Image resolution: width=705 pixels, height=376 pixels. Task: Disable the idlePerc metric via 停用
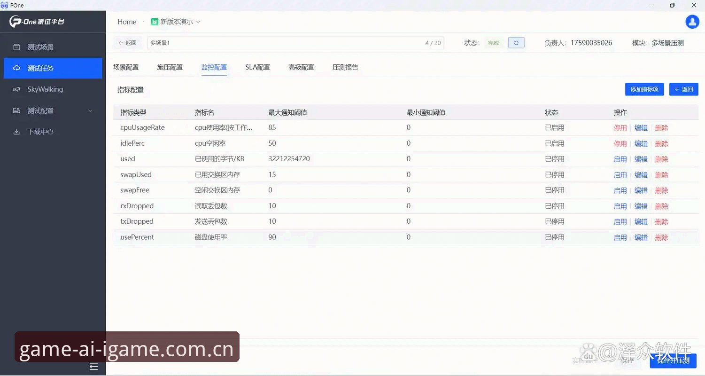(620, 144)
